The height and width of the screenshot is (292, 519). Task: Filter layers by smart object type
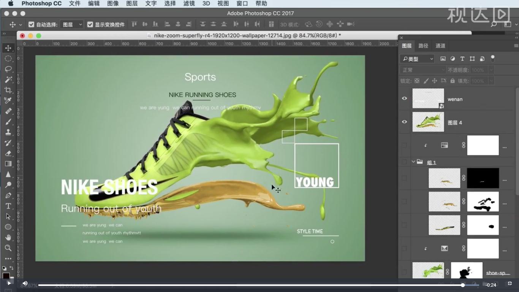(482, 59)
